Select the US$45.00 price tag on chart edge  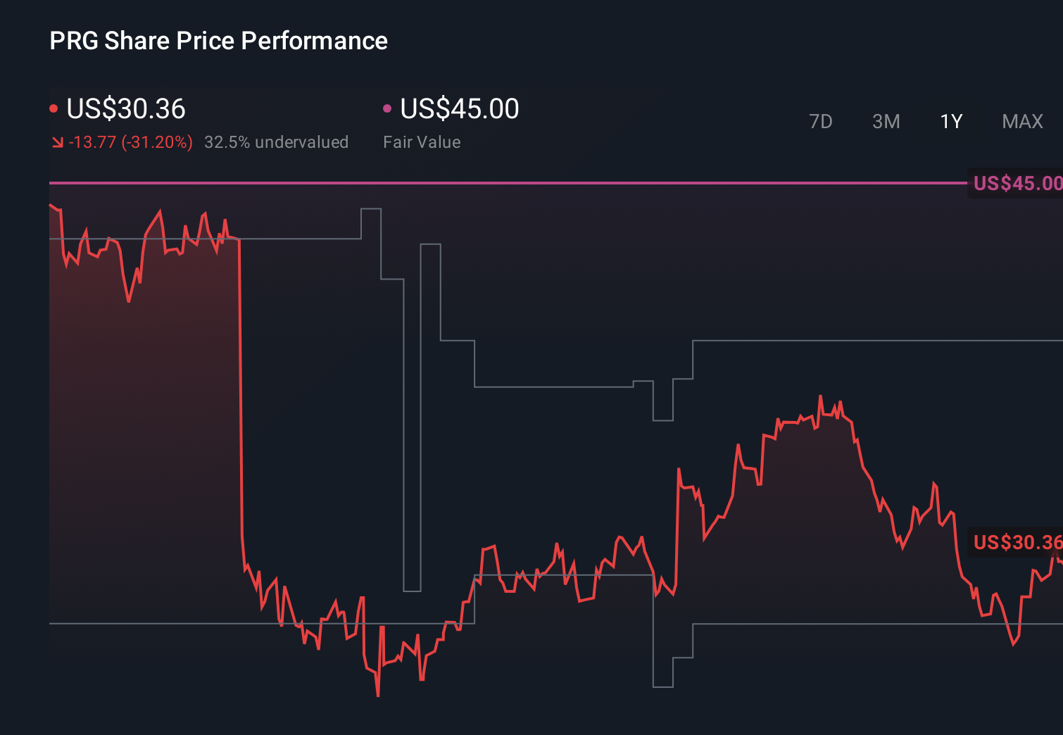coord(1016,184)
